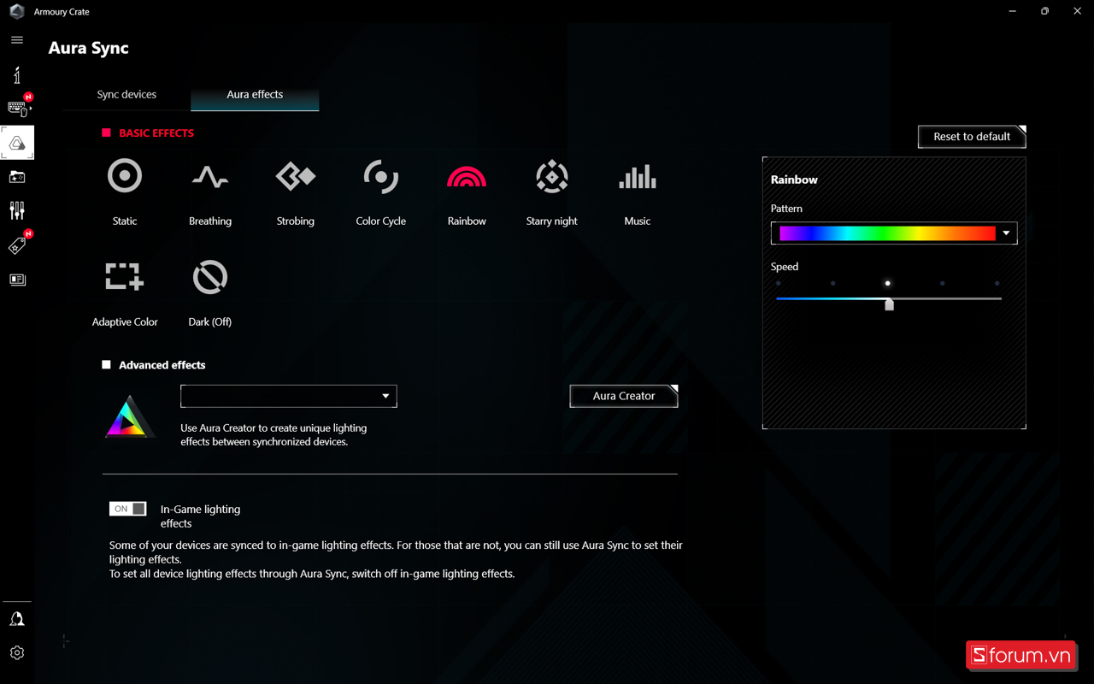Toggle the In-Game lighting effects switch
Image resolution: width=1094 pixels, height=684 pixels.
[128, 509]
